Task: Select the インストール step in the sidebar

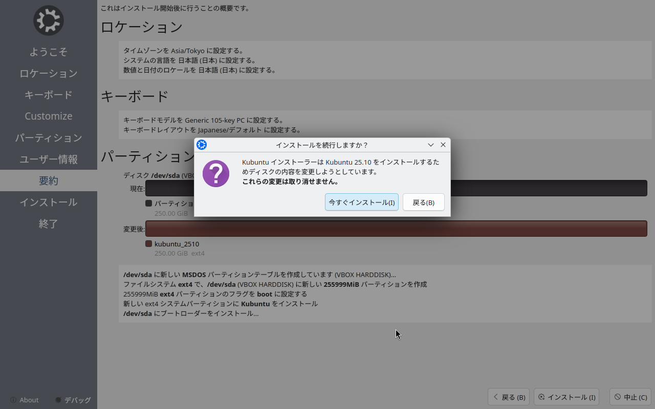Action: point(49,202)
